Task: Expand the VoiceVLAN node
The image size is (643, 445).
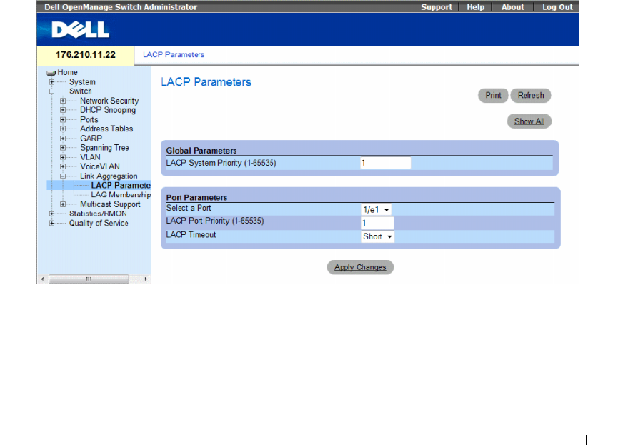Action: [63, 166]
